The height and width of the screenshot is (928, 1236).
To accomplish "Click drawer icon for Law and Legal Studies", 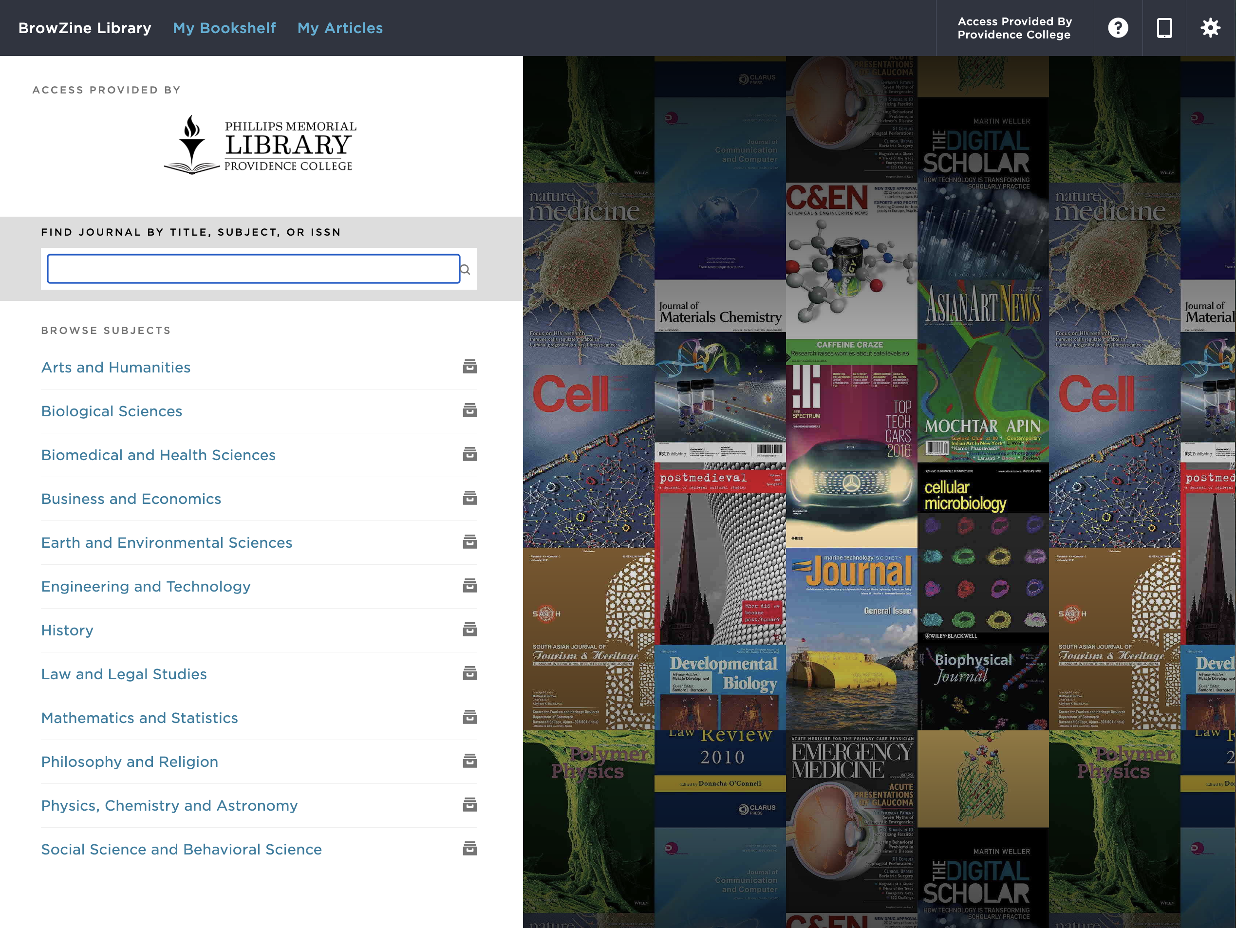I will pos(470,673).
